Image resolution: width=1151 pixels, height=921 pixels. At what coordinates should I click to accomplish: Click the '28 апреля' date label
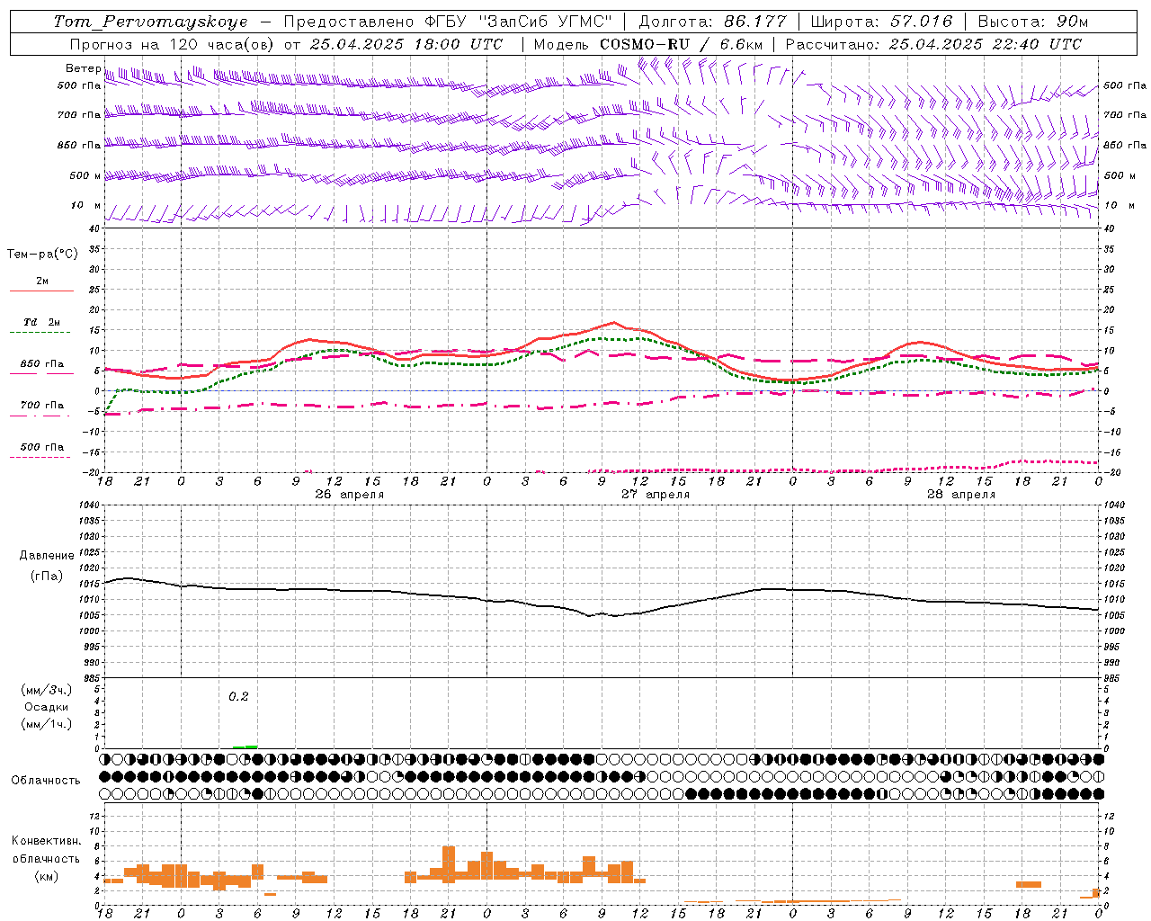coord(960,495)
